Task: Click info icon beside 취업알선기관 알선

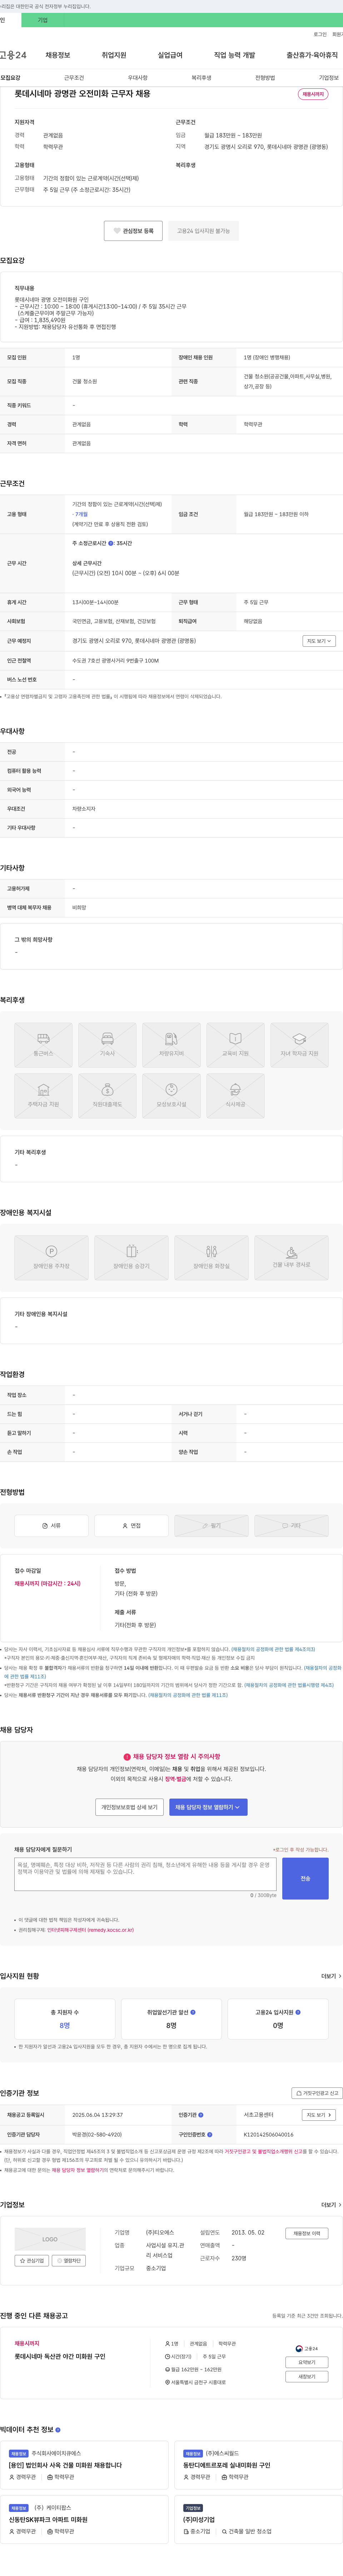Action: (193, 2012)
